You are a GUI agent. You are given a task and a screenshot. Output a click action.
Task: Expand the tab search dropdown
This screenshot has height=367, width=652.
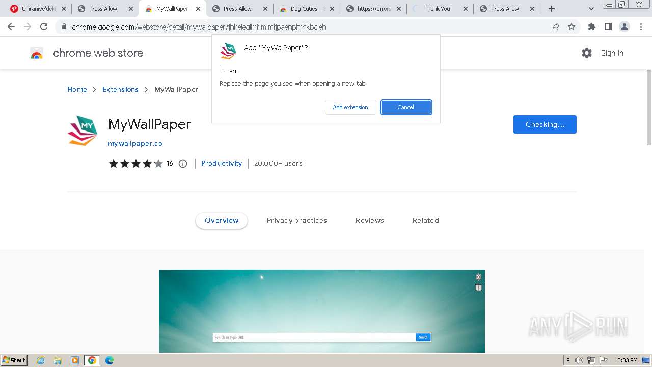click(x=591, y=9)
